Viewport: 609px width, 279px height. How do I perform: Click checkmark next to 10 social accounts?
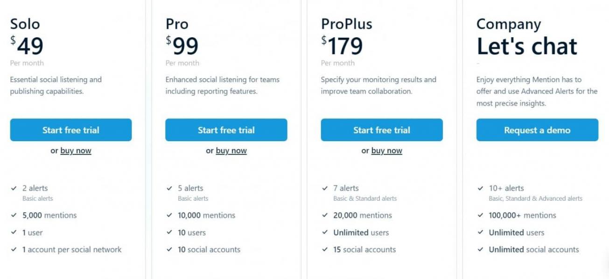click(169, 250)
